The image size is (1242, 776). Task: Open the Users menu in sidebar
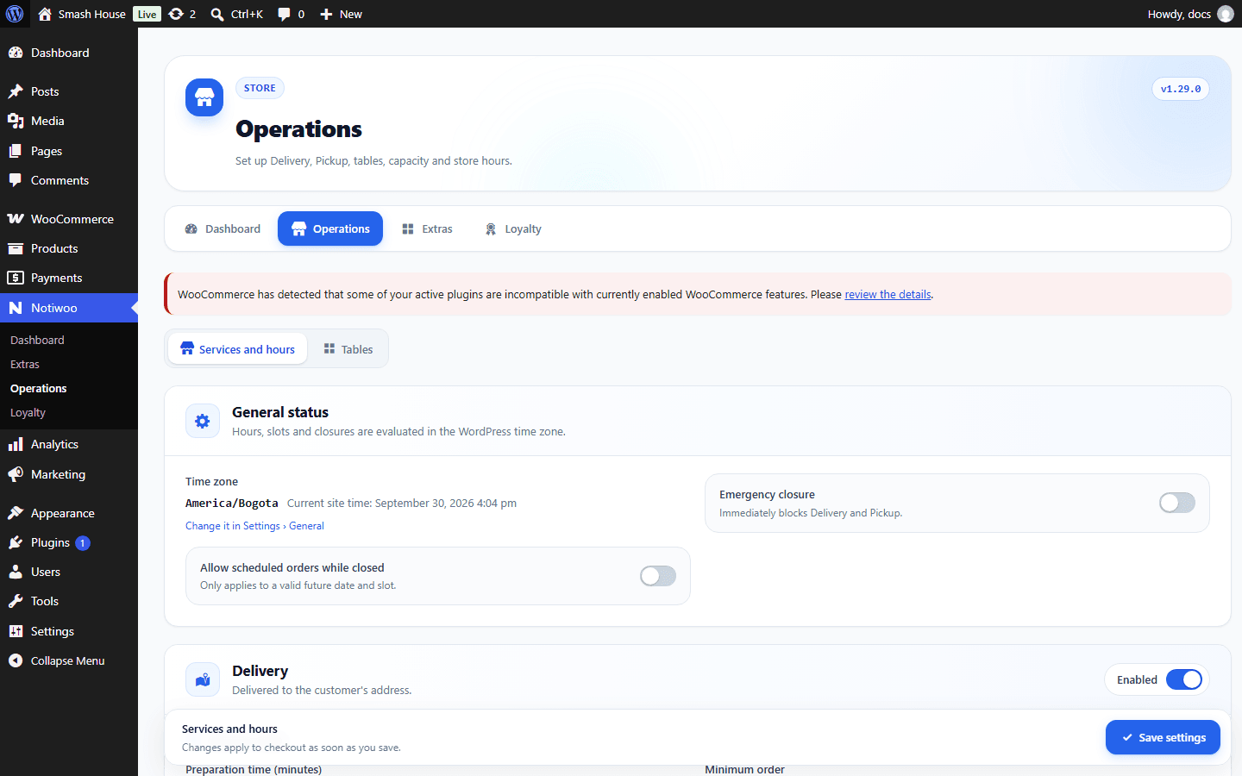[x=69, y=572]
